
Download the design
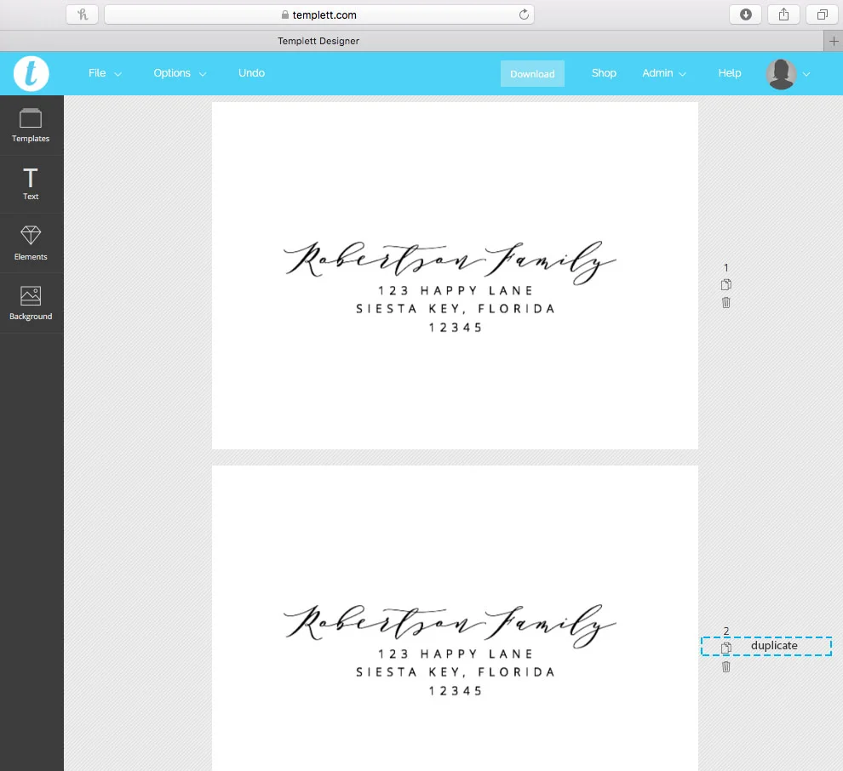(532, 73)
